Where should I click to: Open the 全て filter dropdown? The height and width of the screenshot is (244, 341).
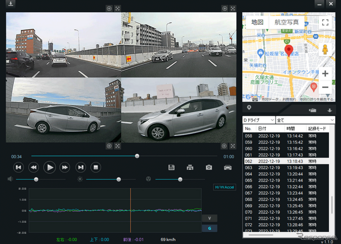[305, 120]
